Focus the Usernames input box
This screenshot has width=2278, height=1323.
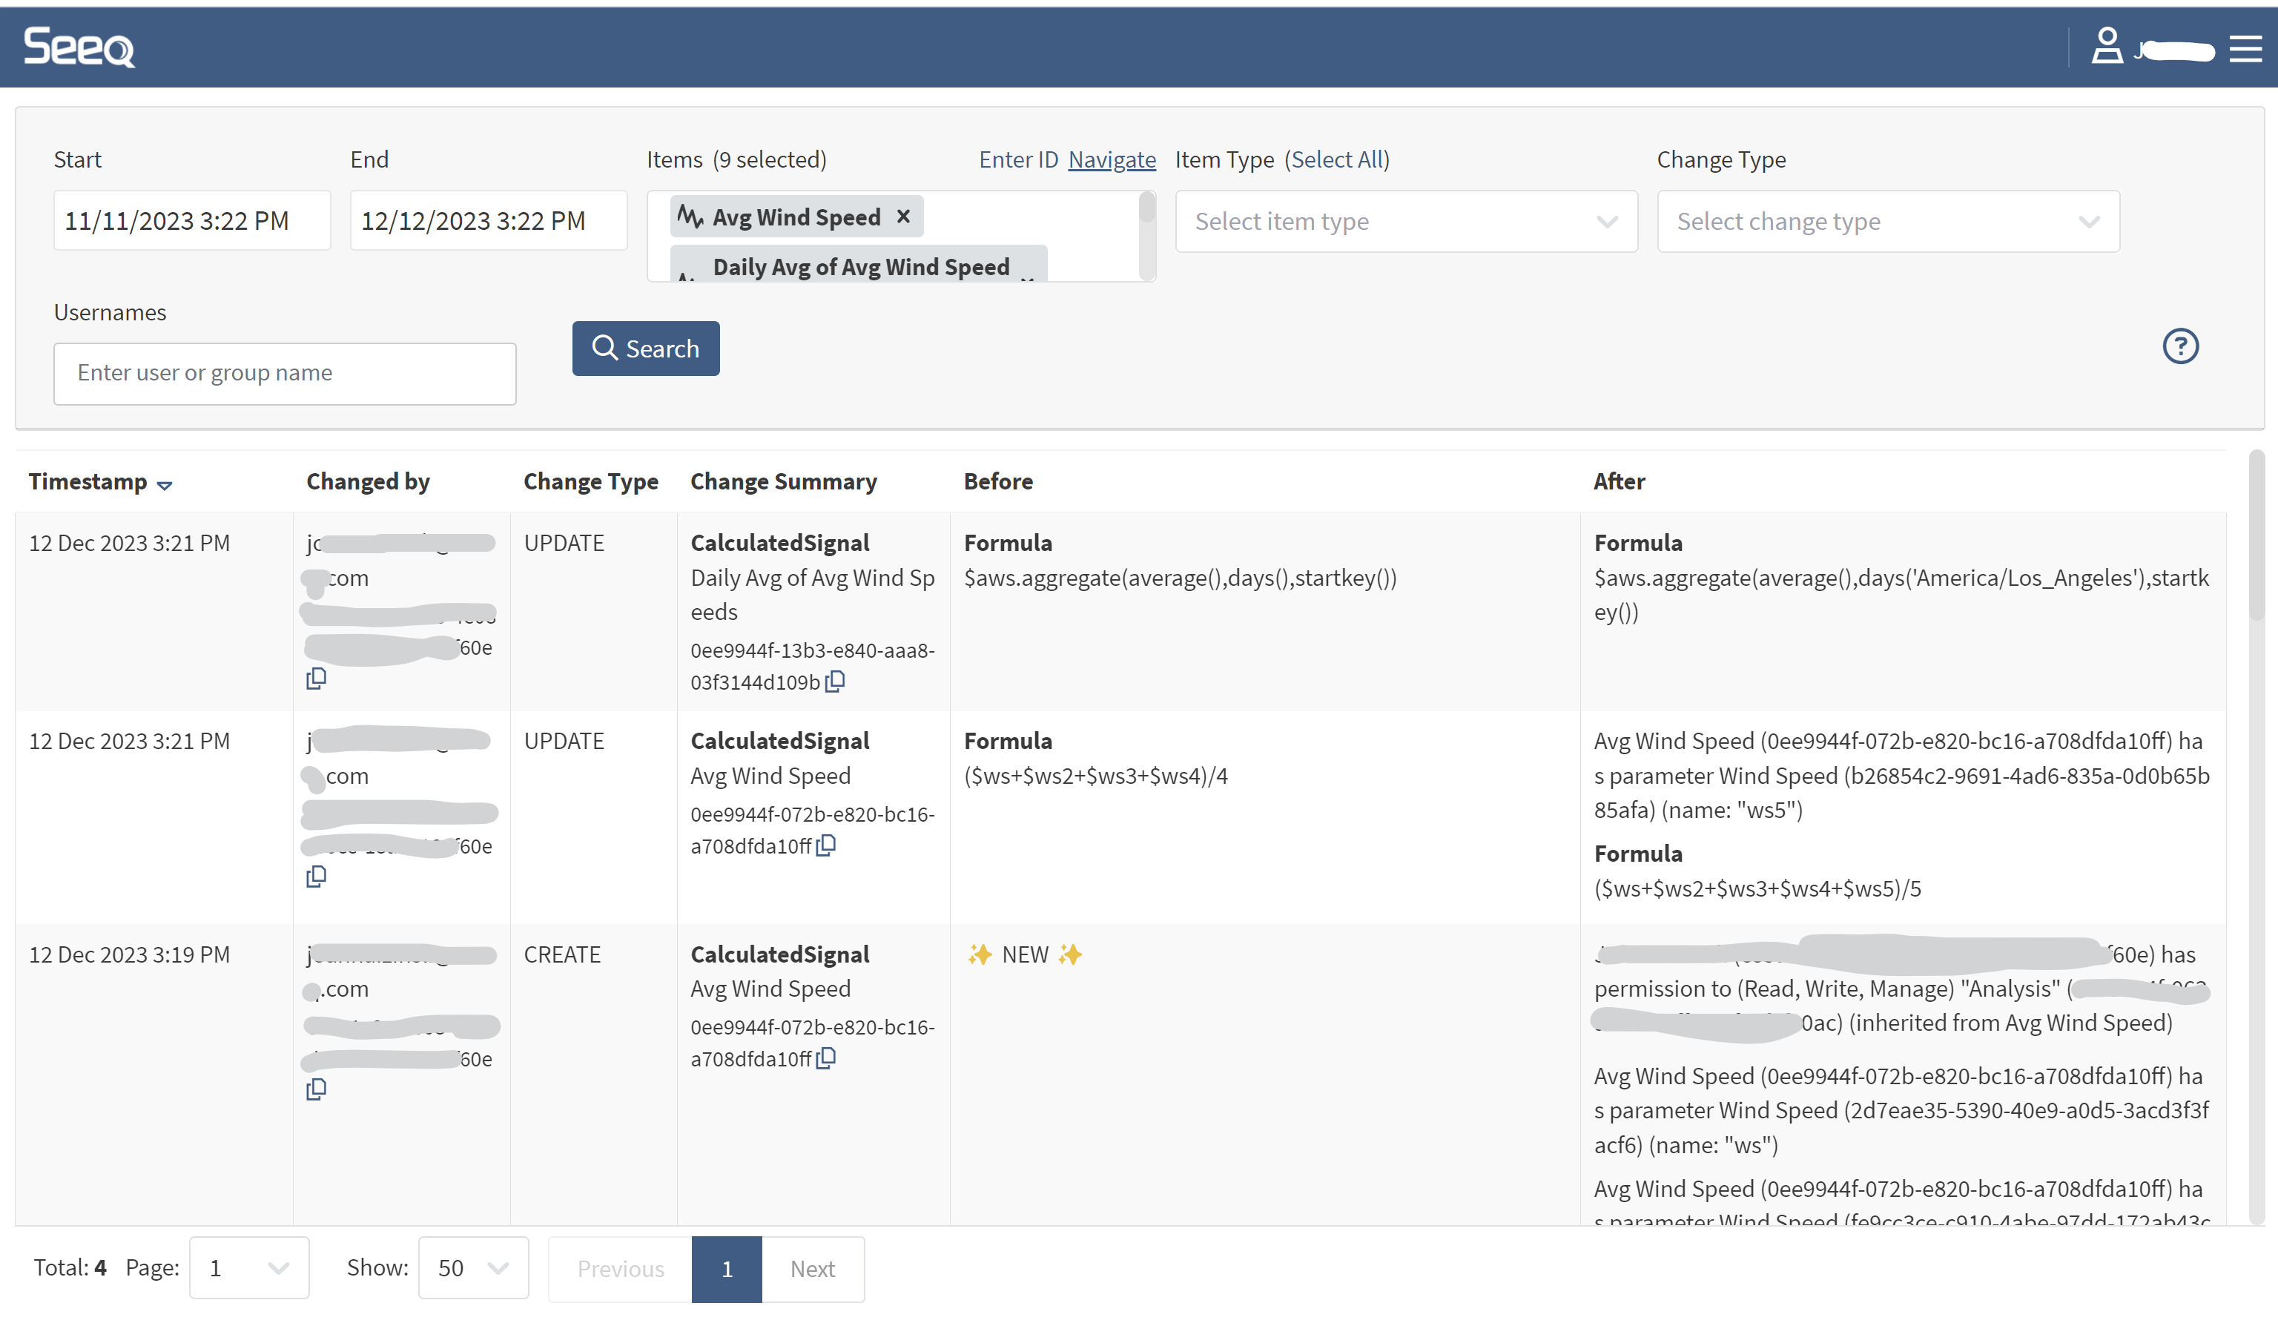285,374
